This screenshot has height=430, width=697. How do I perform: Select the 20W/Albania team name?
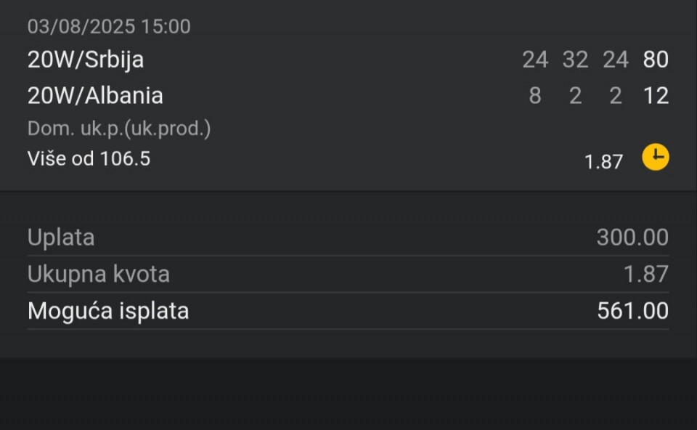[x=95, y=96]
